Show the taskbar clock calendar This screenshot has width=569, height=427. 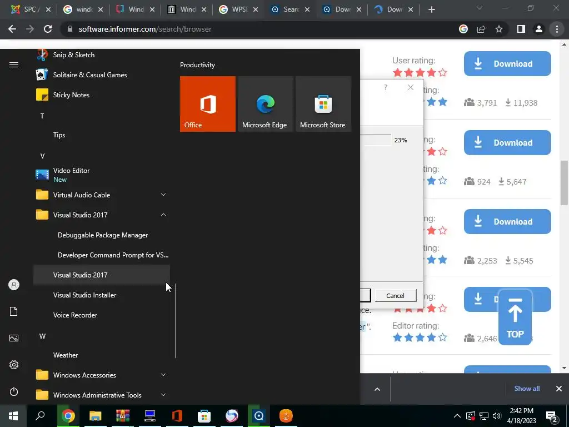click(521, 416)
